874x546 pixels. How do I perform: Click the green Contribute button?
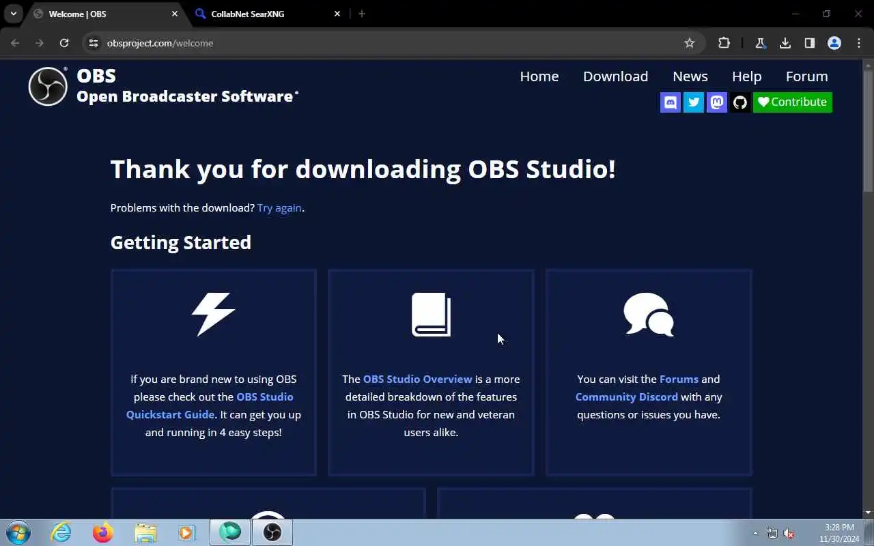793,102
